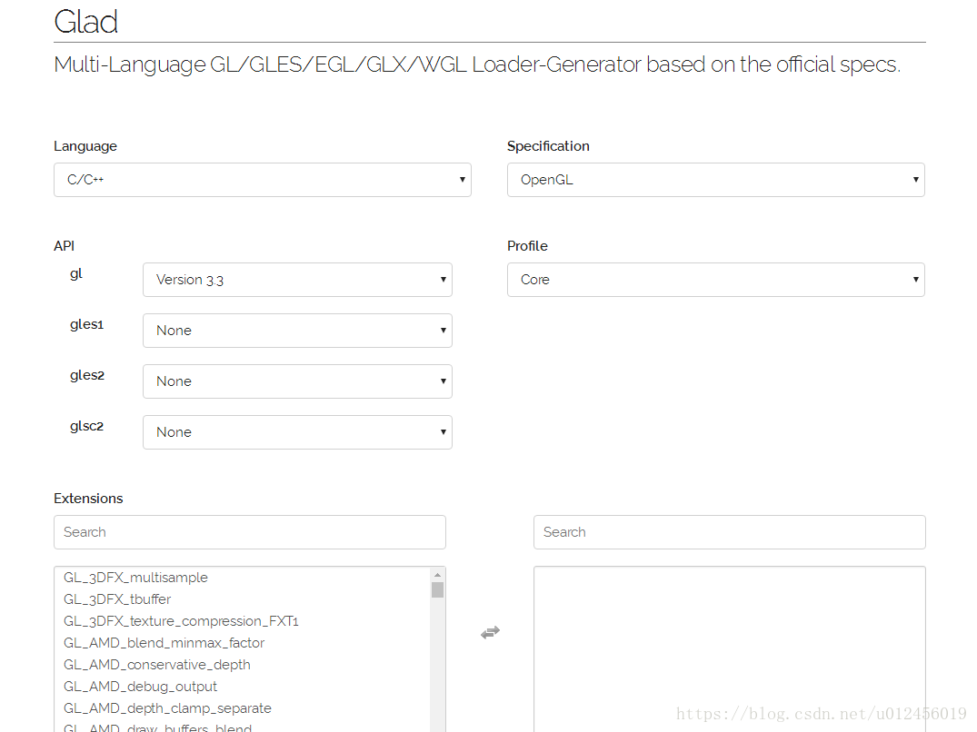
Task: Open the glsc2 API dropdown
Action: [x=297, y=432]
